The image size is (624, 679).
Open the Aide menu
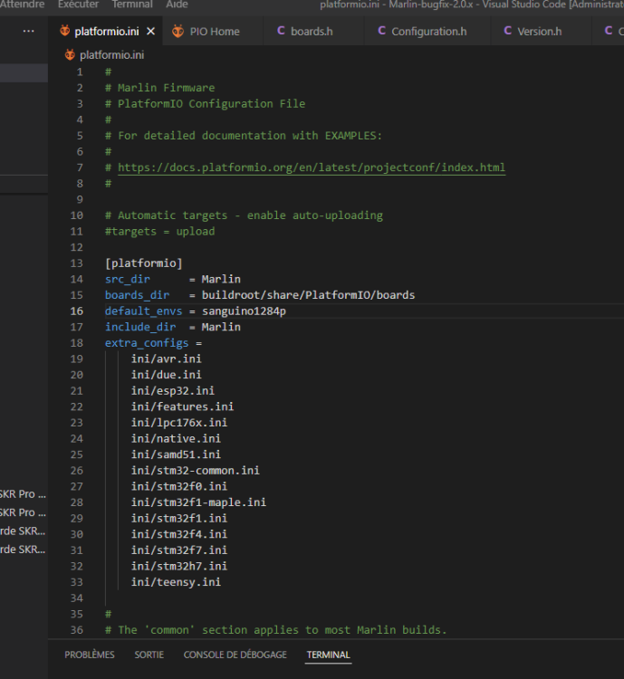click(178, 5)
